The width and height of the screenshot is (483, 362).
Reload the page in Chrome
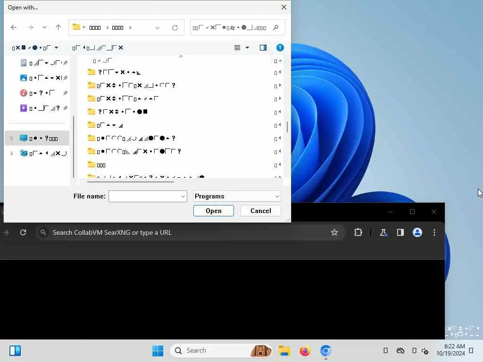tap(23, 232)
